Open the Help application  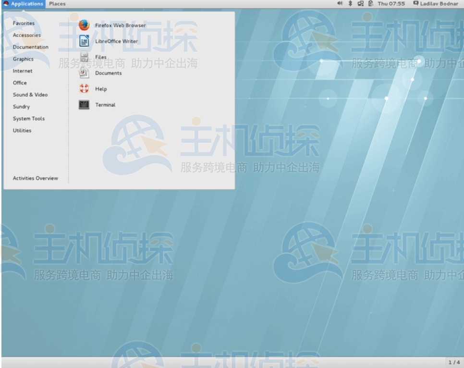tap(101, 89)
